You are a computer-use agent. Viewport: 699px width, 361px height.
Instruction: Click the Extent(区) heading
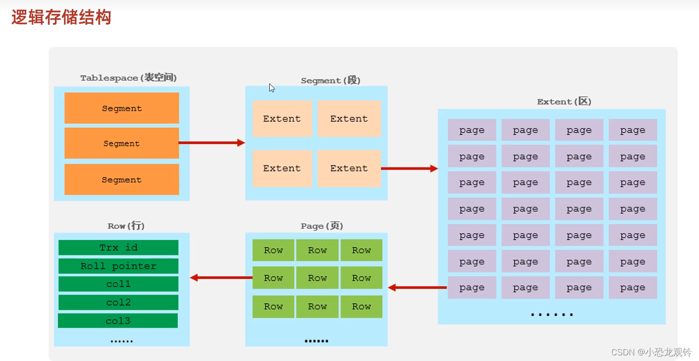coord(564,101)
